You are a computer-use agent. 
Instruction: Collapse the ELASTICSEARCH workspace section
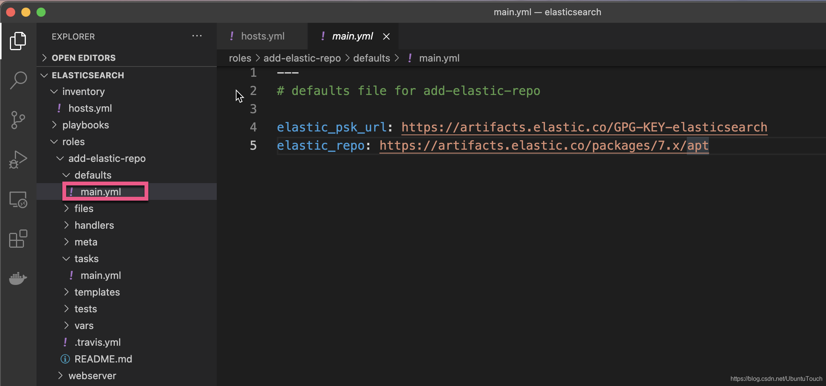click(127, 75)
